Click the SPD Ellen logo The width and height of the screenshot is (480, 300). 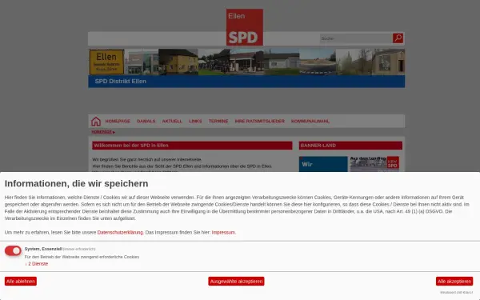(245, 27)
